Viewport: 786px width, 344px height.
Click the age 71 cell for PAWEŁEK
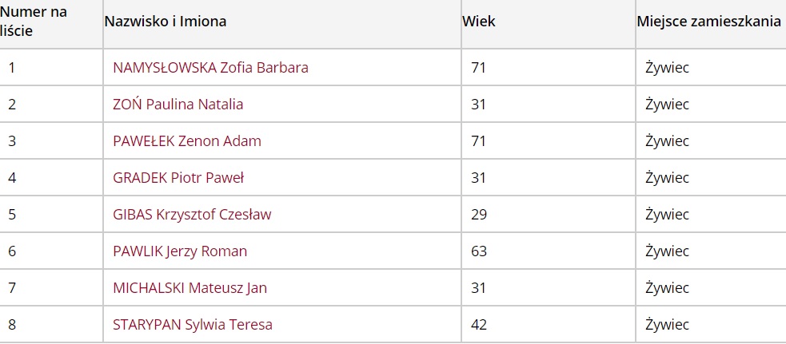(479, 141)
